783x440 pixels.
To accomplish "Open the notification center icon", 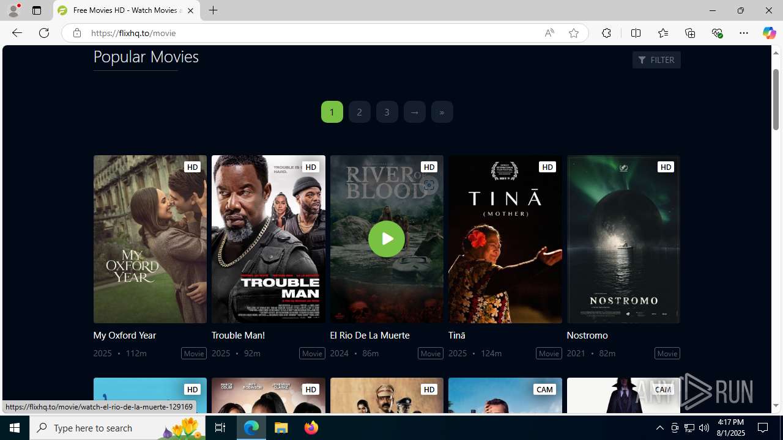I will (x=763, y=428).
